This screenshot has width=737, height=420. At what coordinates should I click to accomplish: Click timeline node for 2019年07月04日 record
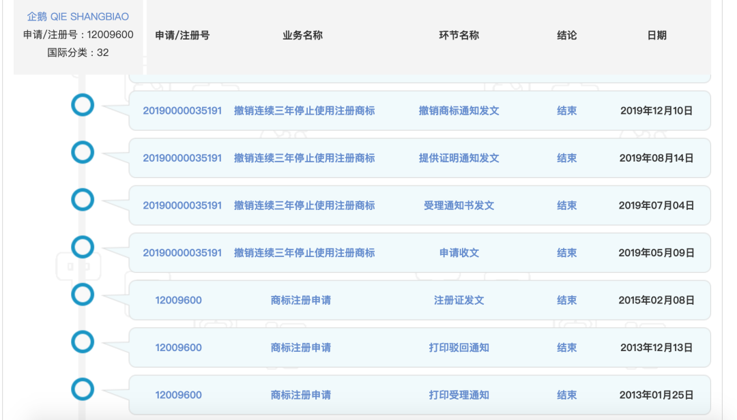tap(83, 200)
